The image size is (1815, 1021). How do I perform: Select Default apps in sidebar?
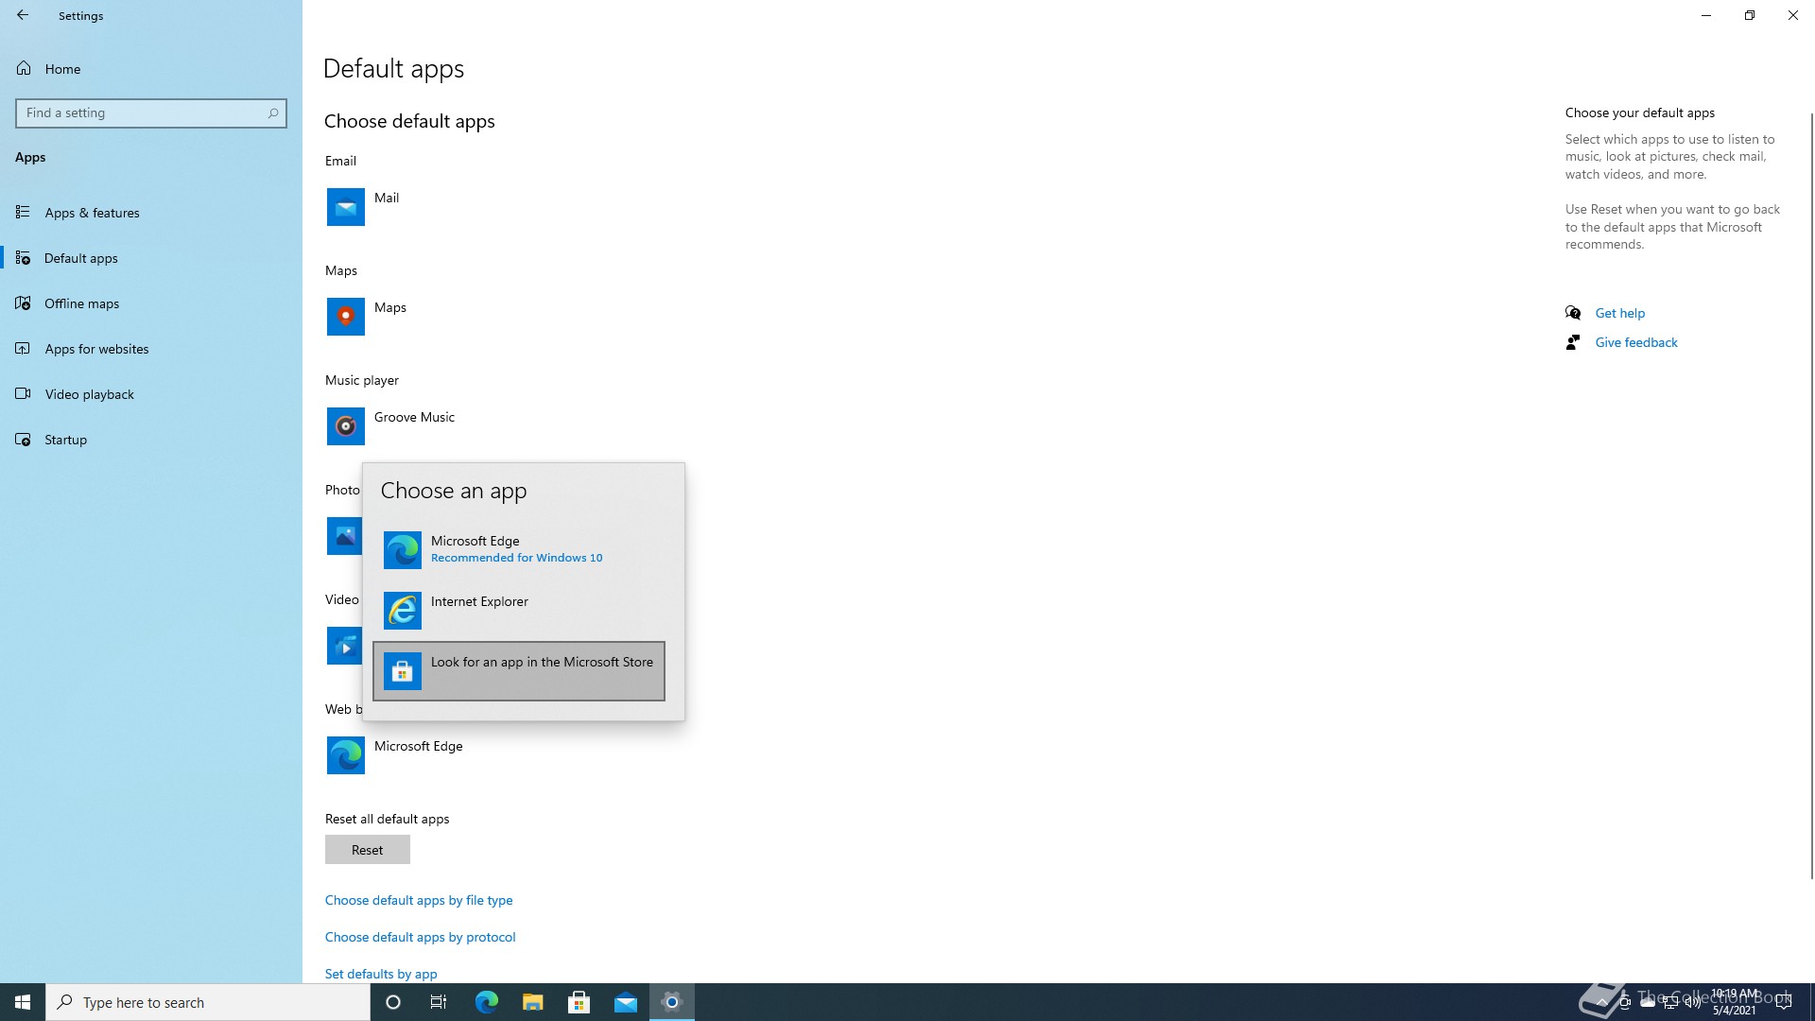151,257
